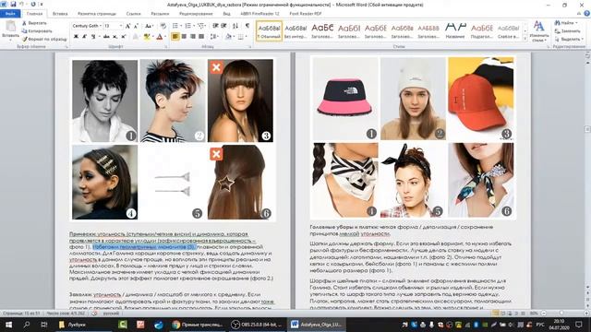Apply the No Spacing (Без интер...) style

pos(295,30)
